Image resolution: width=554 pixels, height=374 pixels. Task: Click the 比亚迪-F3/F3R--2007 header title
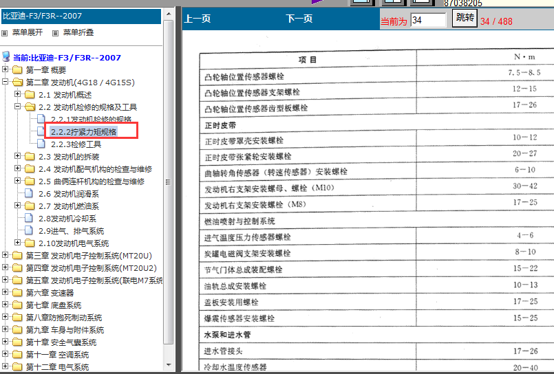coord(42,16)
